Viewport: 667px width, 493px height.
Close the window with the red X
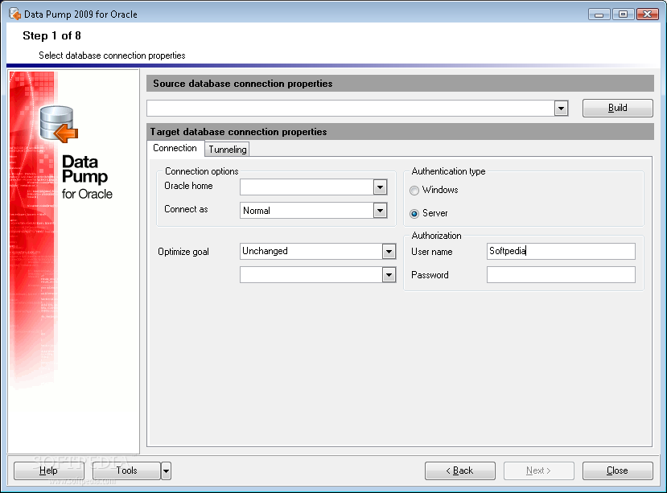click(x=648, y=14)
